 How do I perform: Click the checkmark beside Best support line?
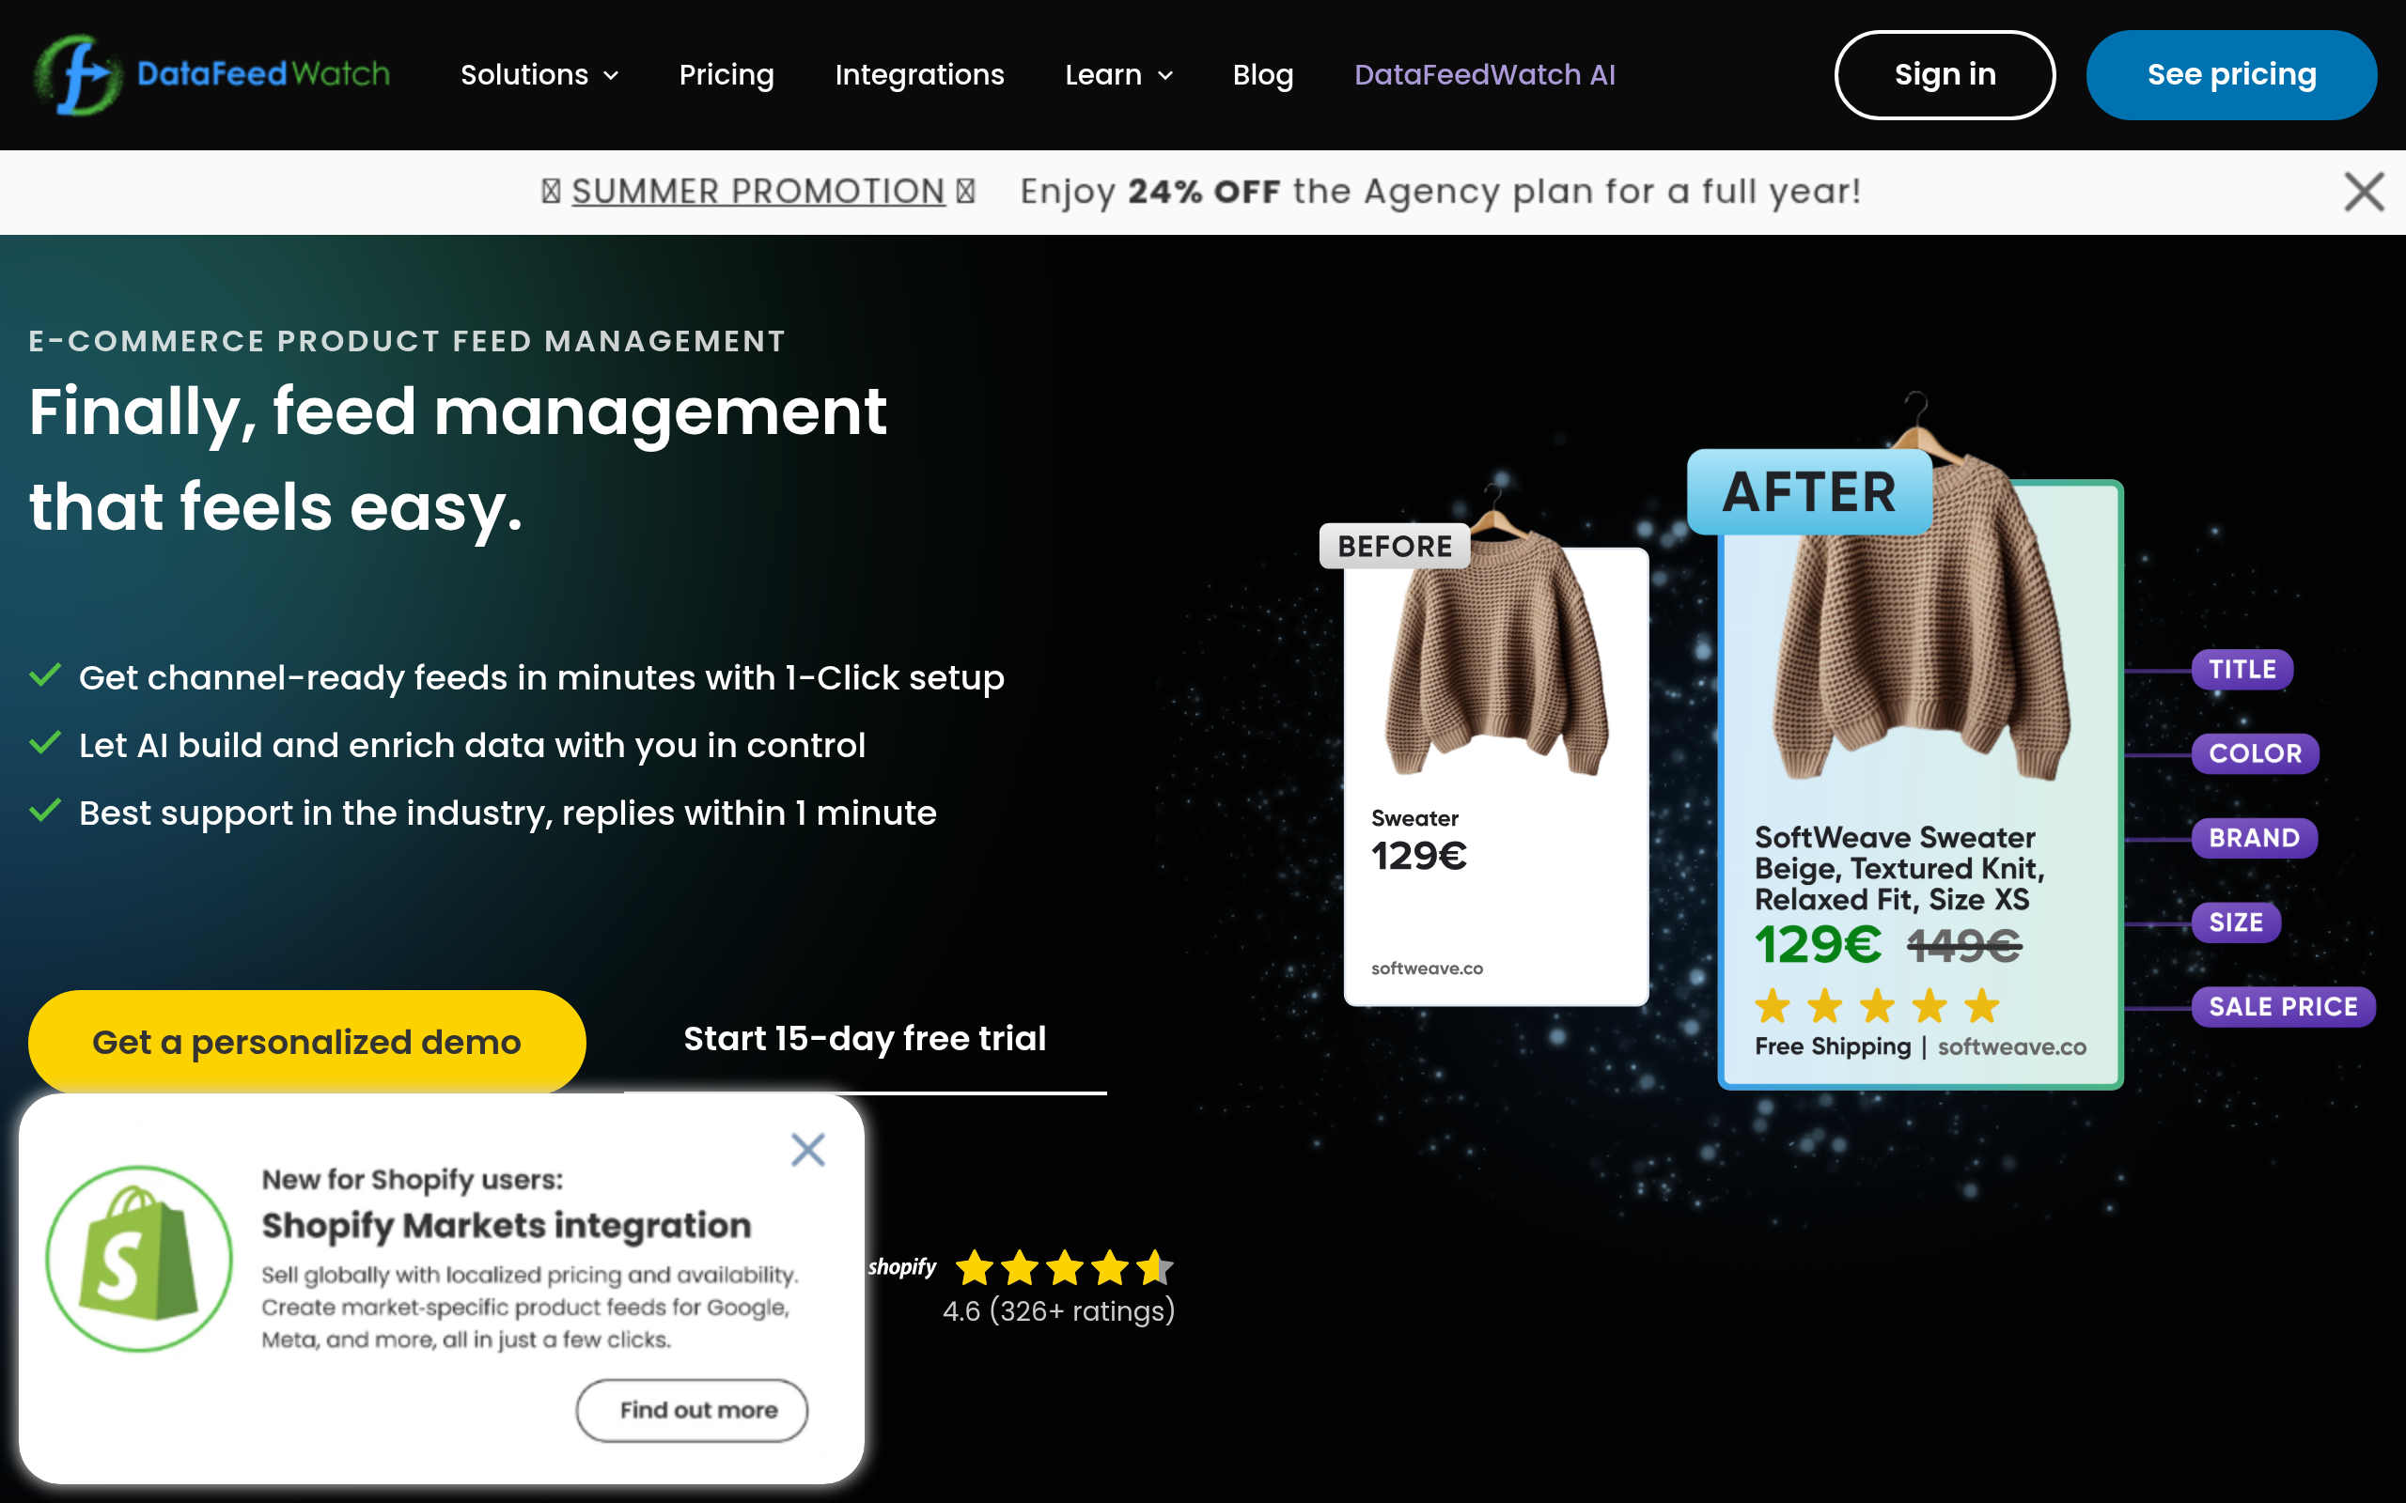point(45,811)
